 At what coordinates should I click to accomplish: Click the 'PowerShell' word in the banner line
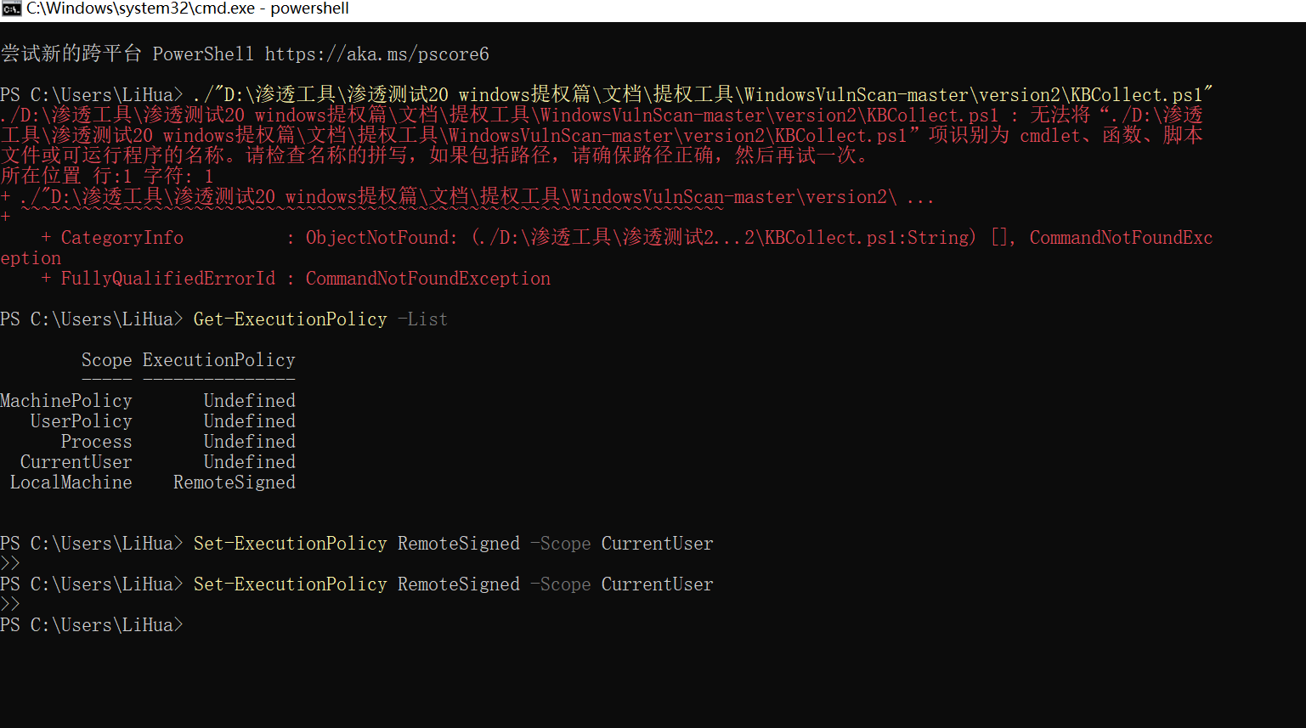[203, 54]
